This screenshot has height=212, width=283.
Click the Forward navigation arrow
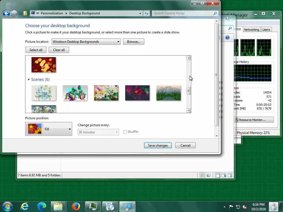click(x=14, y=13)
